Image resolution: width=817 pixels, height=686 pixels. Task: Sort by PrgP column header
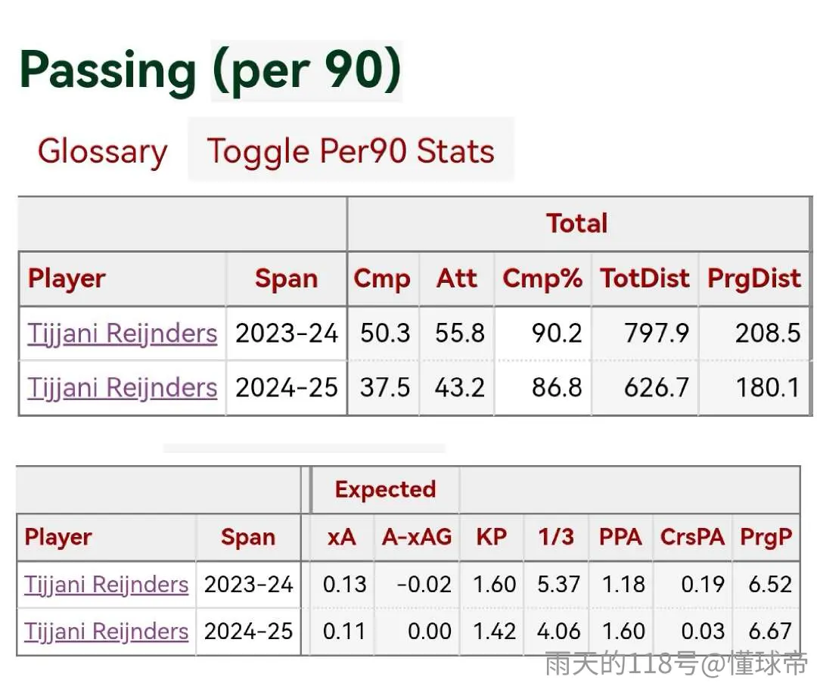pyautogui.click(x=766, y=538)
